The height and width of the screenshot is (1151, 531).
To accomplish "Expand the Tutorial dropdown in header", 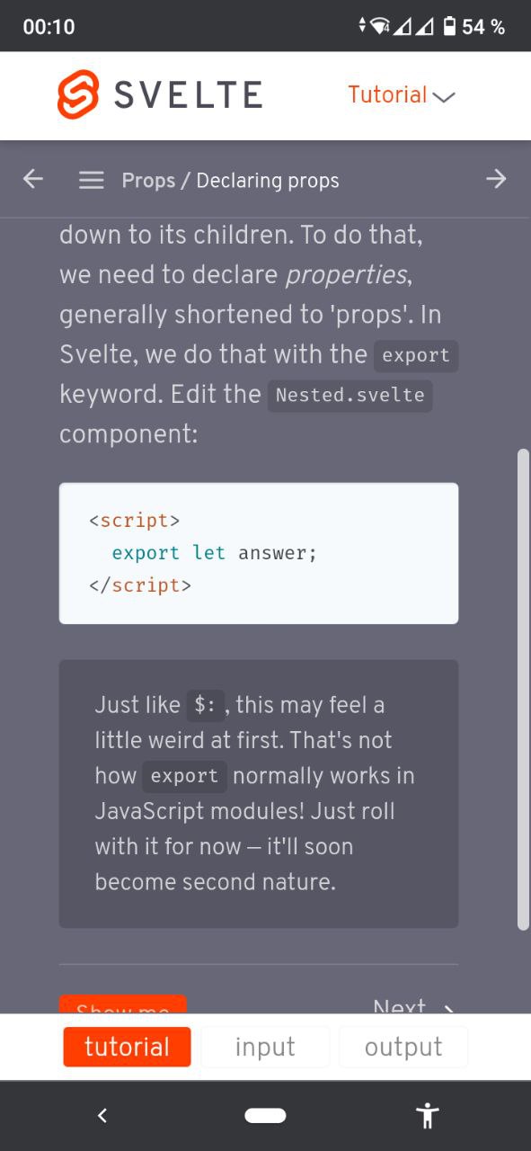I will click(x=402, y=94).
